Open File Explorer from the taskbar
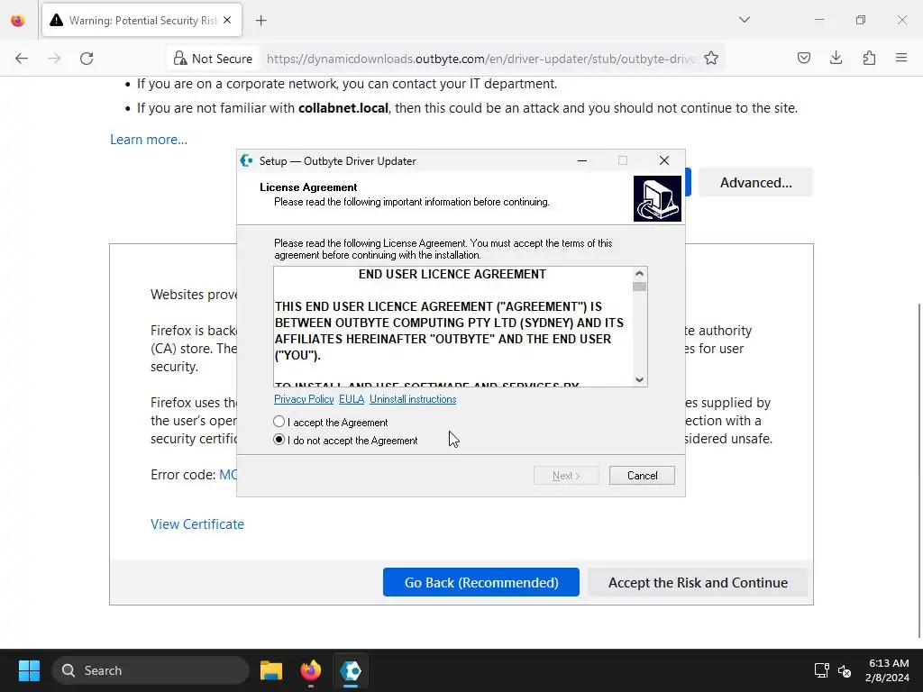Viewport: 923px width, 692px height. tap(271, 670)
